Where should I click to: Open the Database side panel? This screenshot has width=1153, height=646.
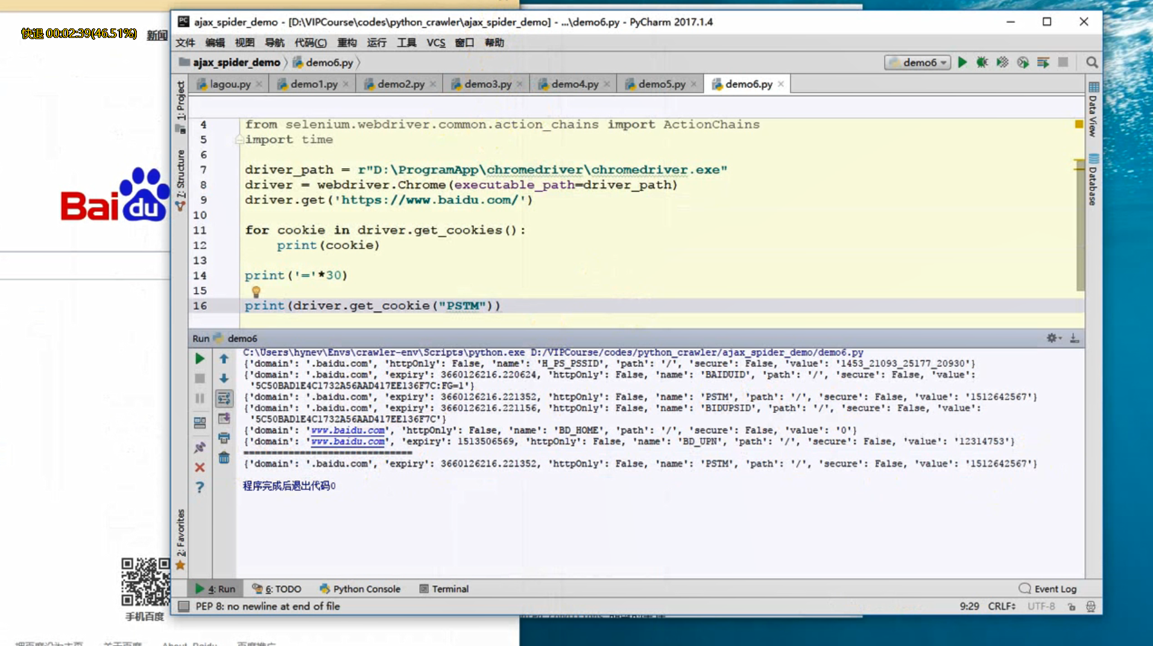tap(1093, 180)
